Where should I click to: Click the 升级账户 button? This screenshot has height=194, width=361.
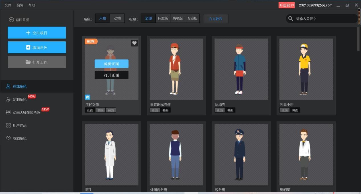coord(287,5)
